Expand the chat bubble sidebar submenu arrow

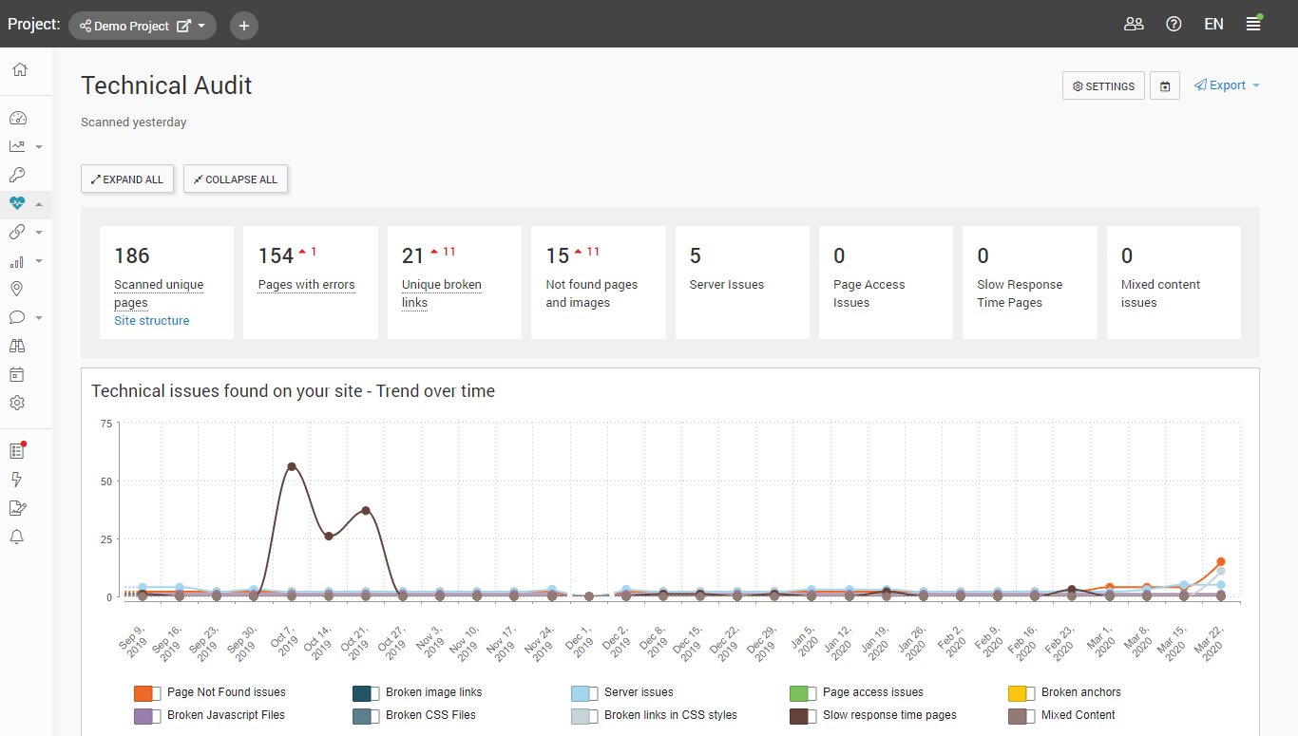[39, 318]
